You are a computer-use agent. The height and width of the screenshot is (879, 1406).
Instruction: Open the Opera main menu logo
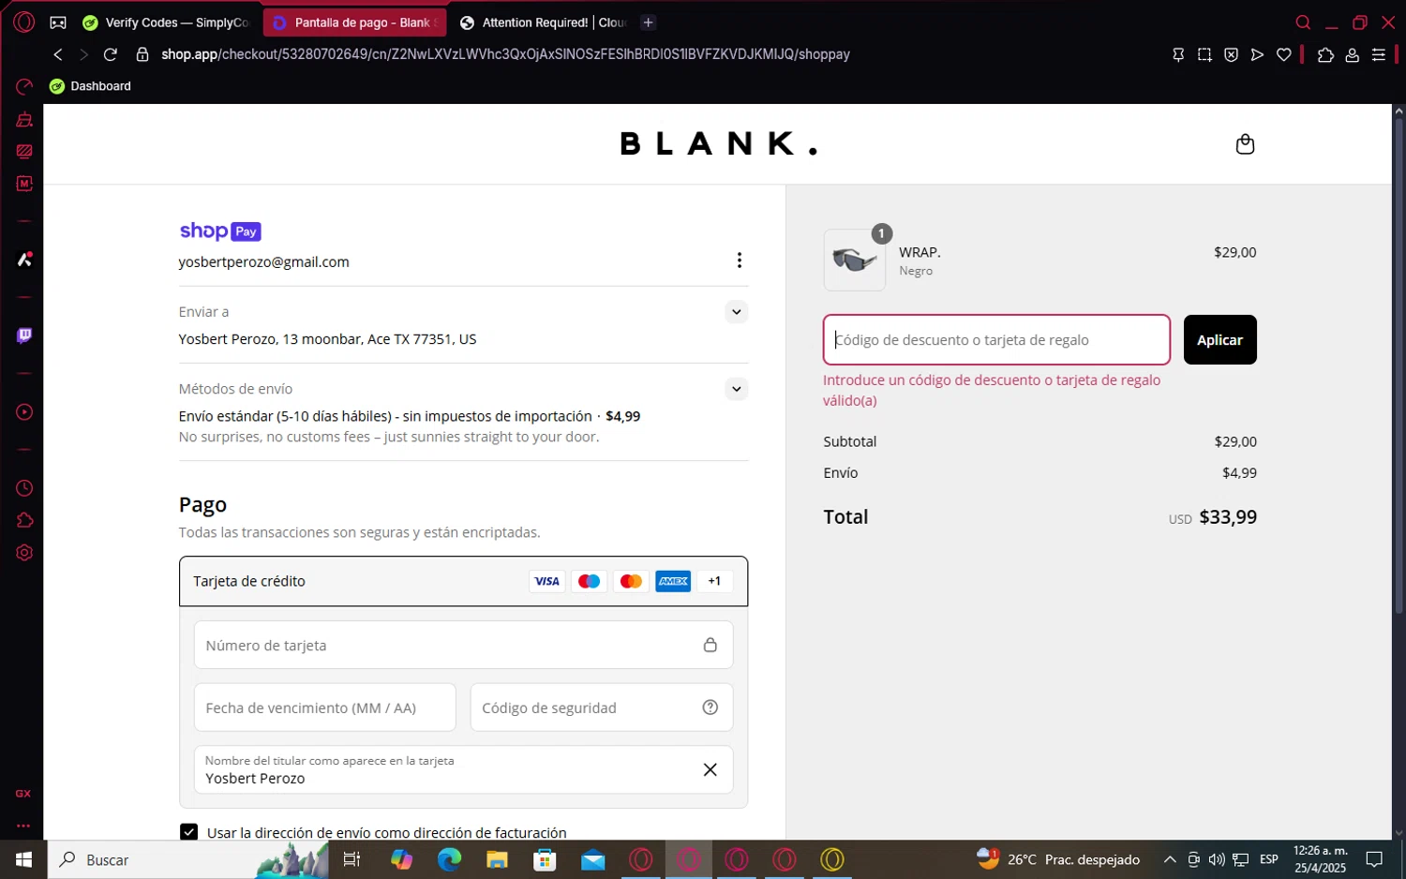coord(24,22)
